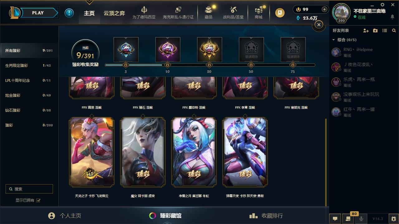Click the add friend icon
This screenshot has width=399, height=224.
pos(366,30)
